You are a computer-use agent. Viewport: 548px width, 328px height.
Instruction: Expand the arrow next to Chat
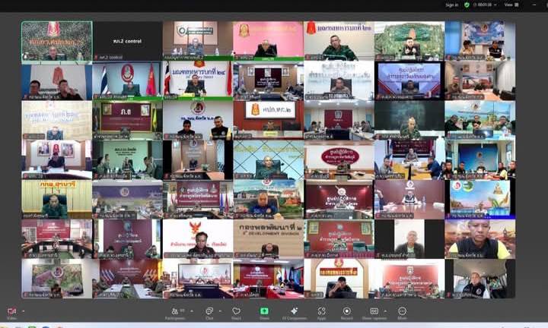[220, 311]
